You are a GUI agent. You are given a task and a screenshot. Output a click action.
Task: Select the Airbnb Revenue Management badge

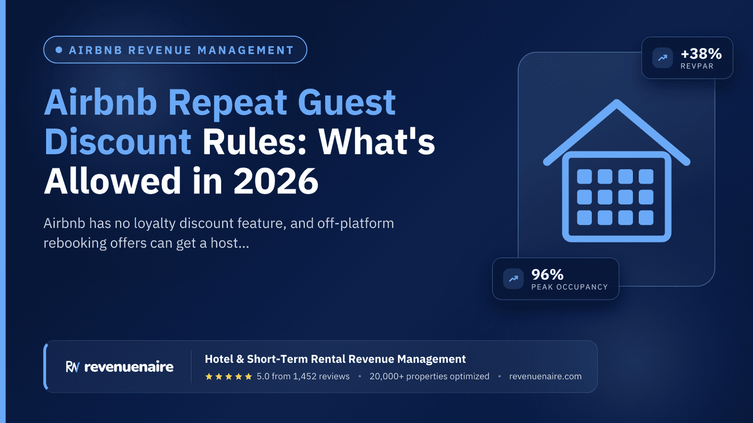point(175,50)
